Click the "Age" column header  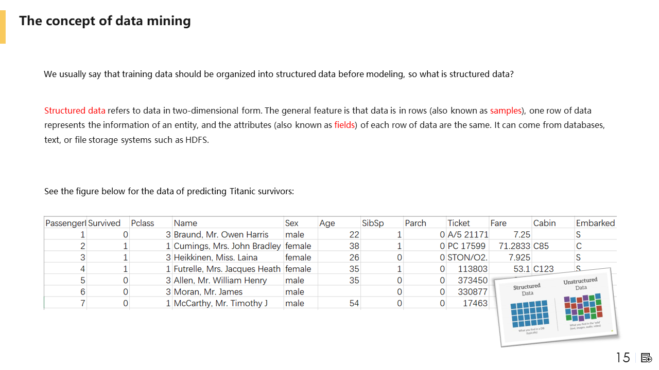327,223
